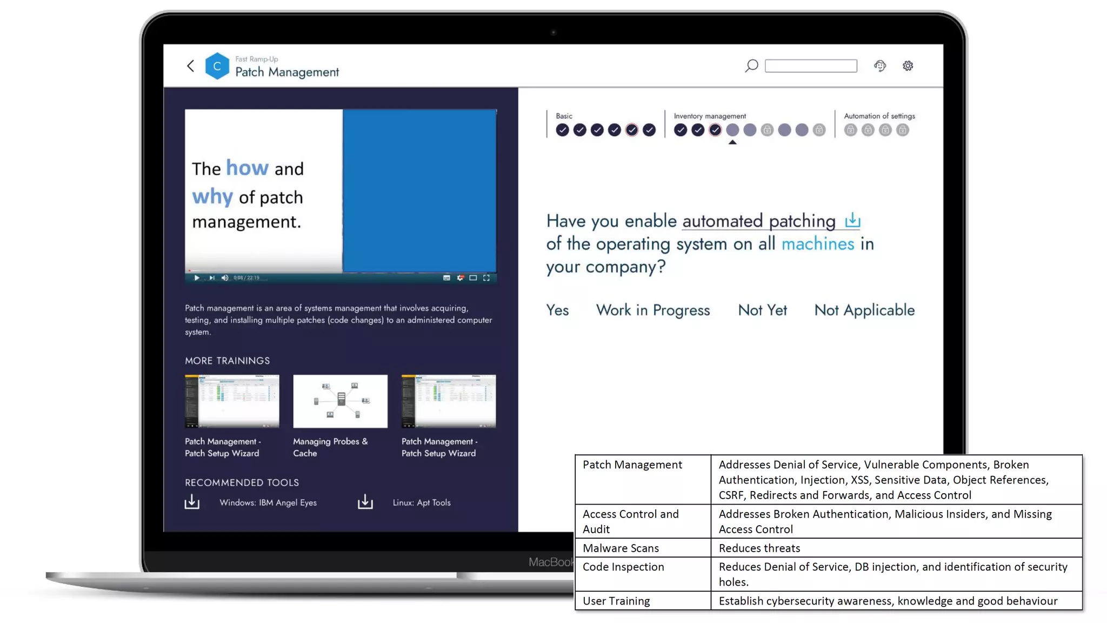Viewport: 1107px width, 623px height.
Task: Click the magnifier search icon
Action: 751,66
